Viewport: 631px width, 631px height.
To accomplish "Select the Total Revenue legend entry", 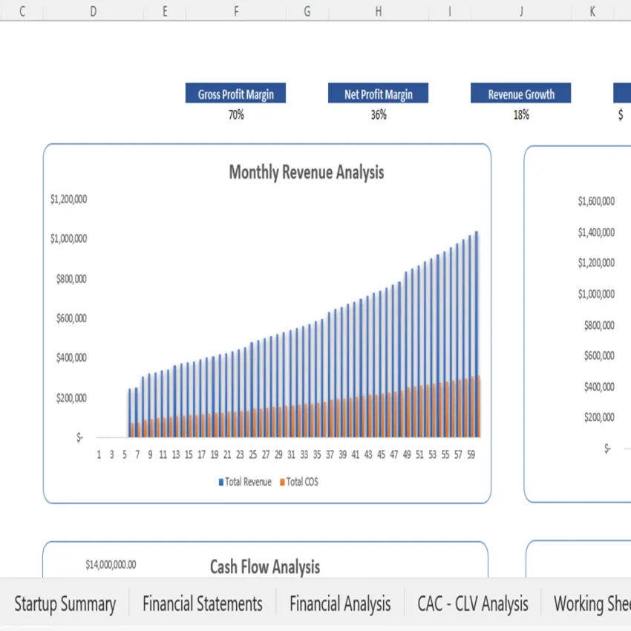I will [245, 481].
